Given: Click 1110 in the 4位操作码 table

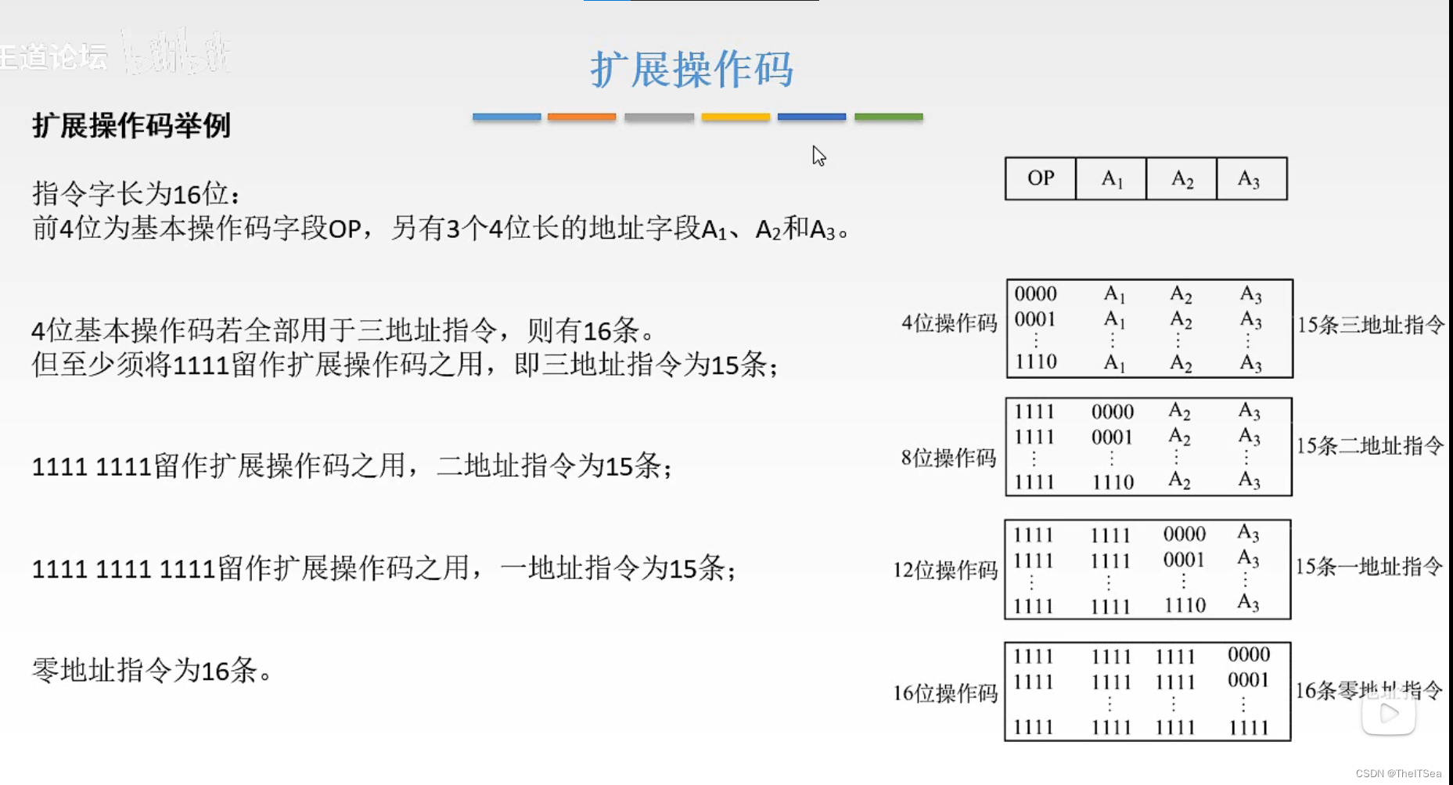Looking at the screenshot, I should point(1036,362).
